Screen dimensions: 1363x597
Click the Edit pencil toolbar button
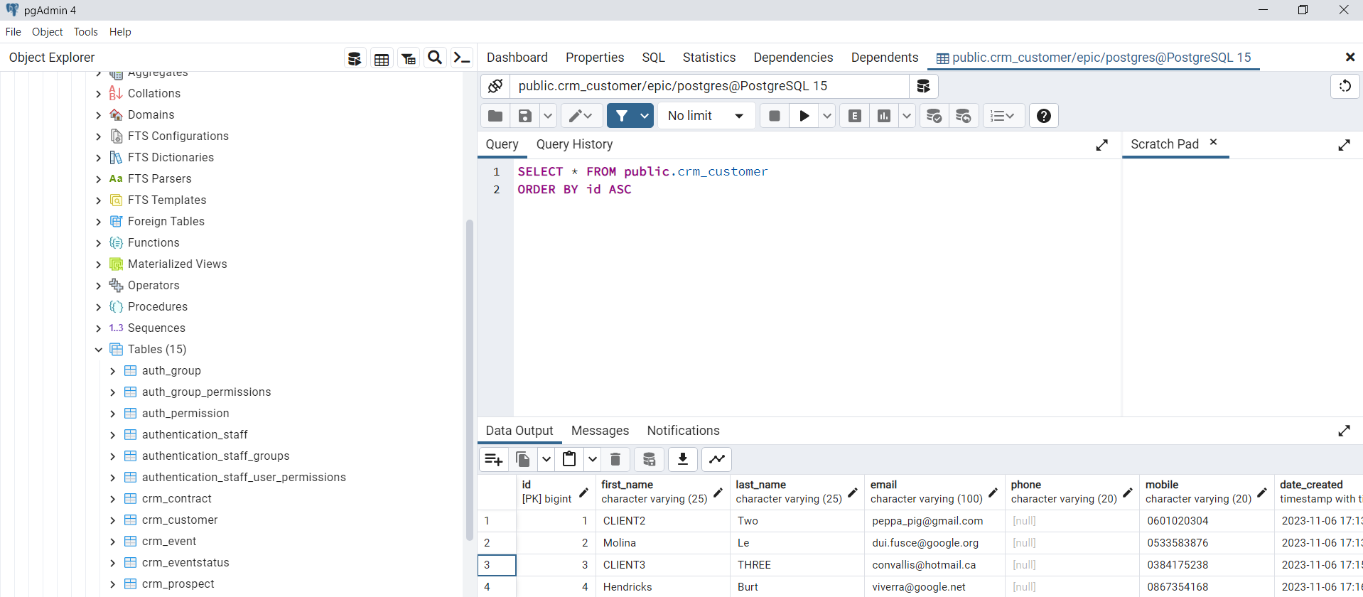coord(581,116)
